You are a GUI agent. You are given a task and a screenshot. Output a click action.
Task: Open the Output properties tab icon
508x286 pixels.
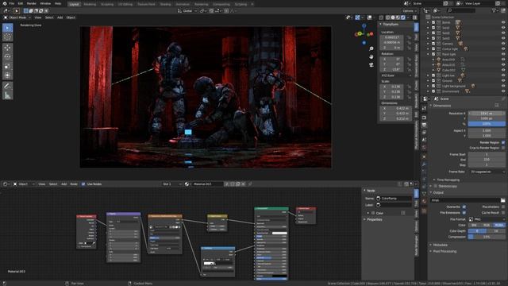(424, 125)
